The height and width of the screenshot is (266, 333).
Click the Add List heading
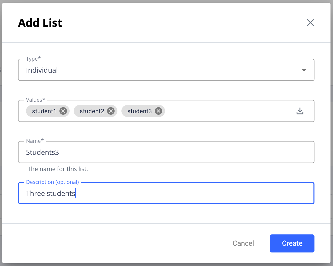pyautogui.click(x=40, y=23)
